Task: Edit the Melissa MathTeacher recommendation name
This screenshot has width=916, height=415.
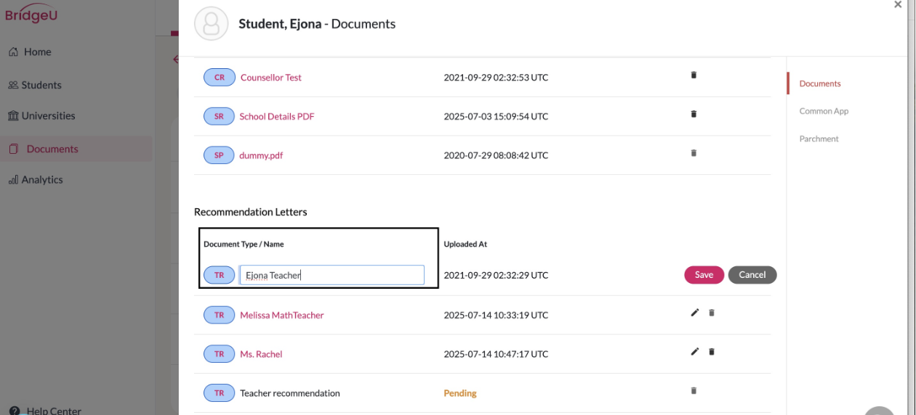Action: (x=695, y=313)
